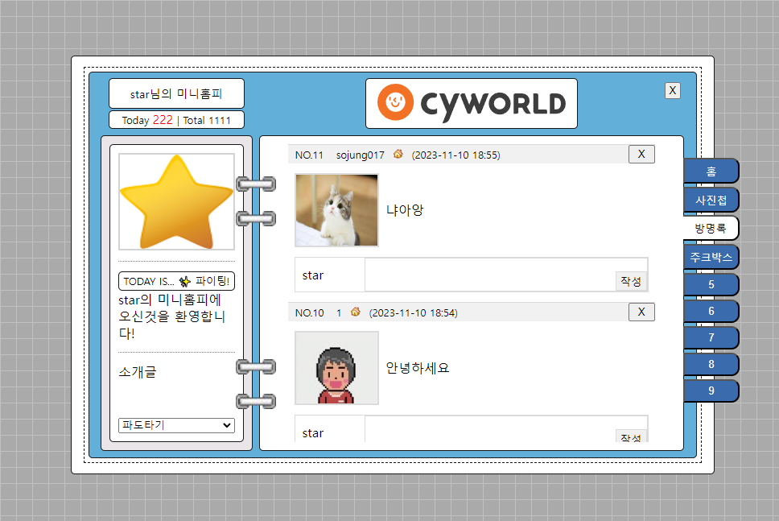Click the home icon in the NO.10 entry
The width and height of the screenshot is (779, 521).
(x=355, y=312)
